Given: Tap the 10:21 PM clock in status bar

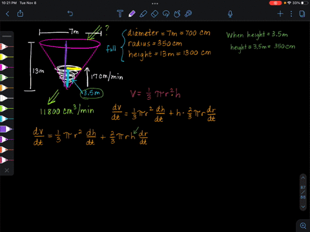Looking at the screenshot, I should [x=9, y=3].
